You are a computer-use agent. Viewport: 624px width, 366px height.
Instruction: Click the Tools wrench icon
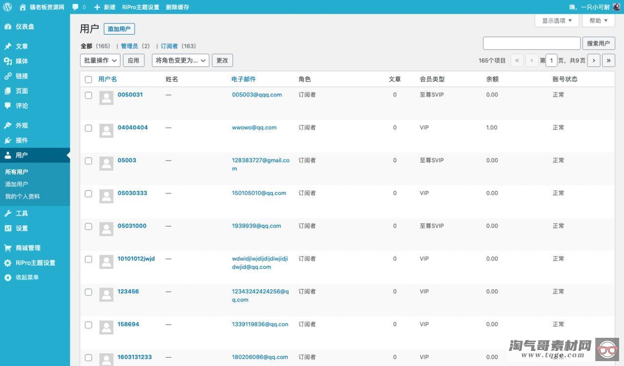(8, 213)
